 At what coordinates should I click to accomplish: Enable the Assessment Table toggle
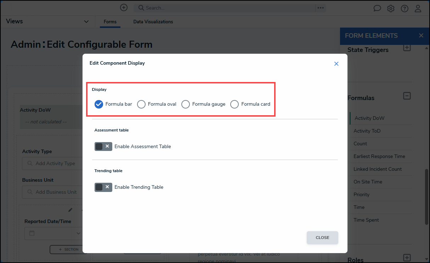point(103,146)
